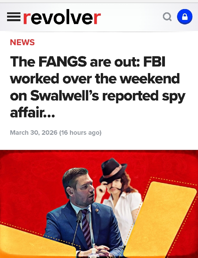
Task: Click the yellow shape at lower left
Action: coord(36,242)
